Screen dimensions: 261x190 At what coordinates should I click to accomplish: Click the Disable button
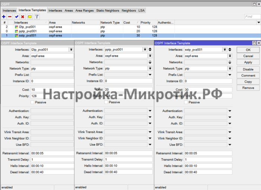click(248, 69)
